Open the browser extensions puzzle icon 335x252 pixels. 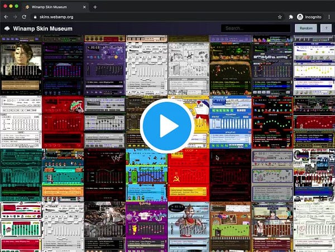point(291,17)
